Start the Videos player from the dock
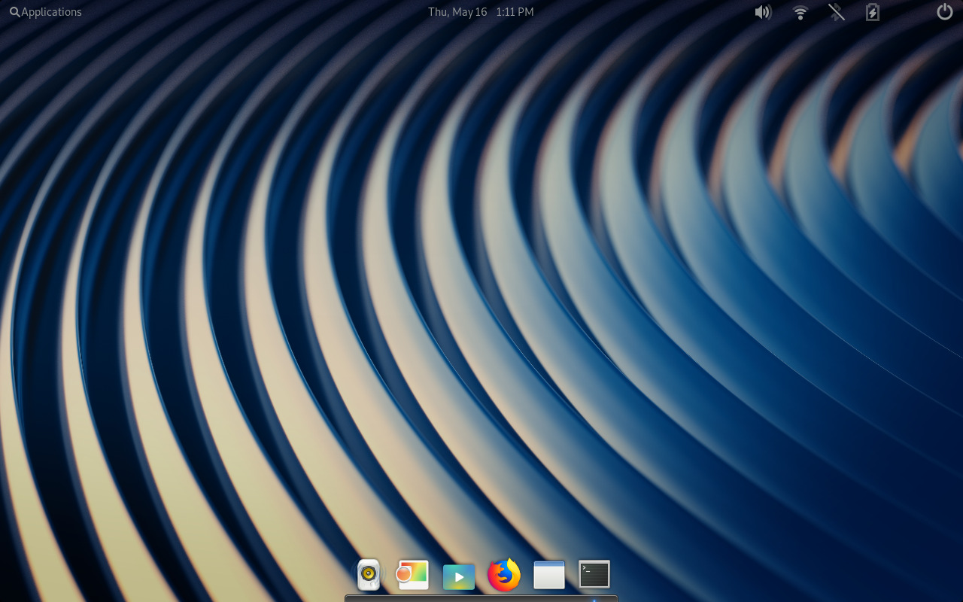Screen dimensions: 963x602 tap(459, 574)
